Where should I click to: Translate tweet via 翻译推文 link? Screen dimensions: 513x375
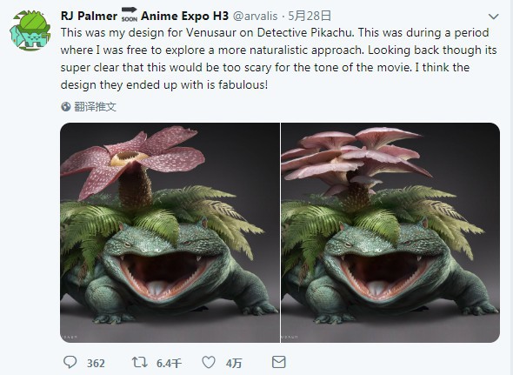point(95,106)
